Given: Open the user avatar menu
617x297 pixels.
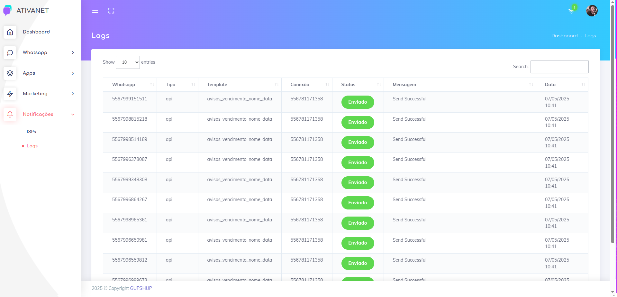Looking at the screenshot, I should 592,11.
